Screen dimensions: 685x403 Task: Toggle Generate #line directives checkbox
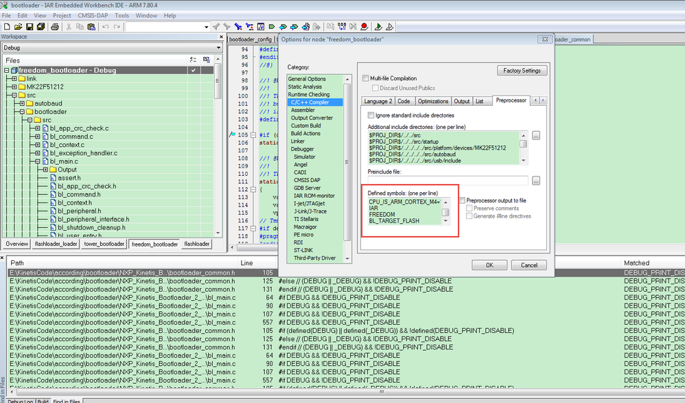[x=469, y=216]
